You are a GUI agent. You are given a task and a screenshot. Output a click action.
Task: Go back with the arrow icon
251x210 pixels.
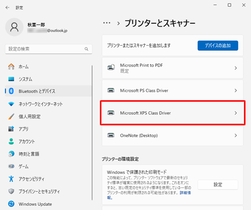click(x=8, y=8)
